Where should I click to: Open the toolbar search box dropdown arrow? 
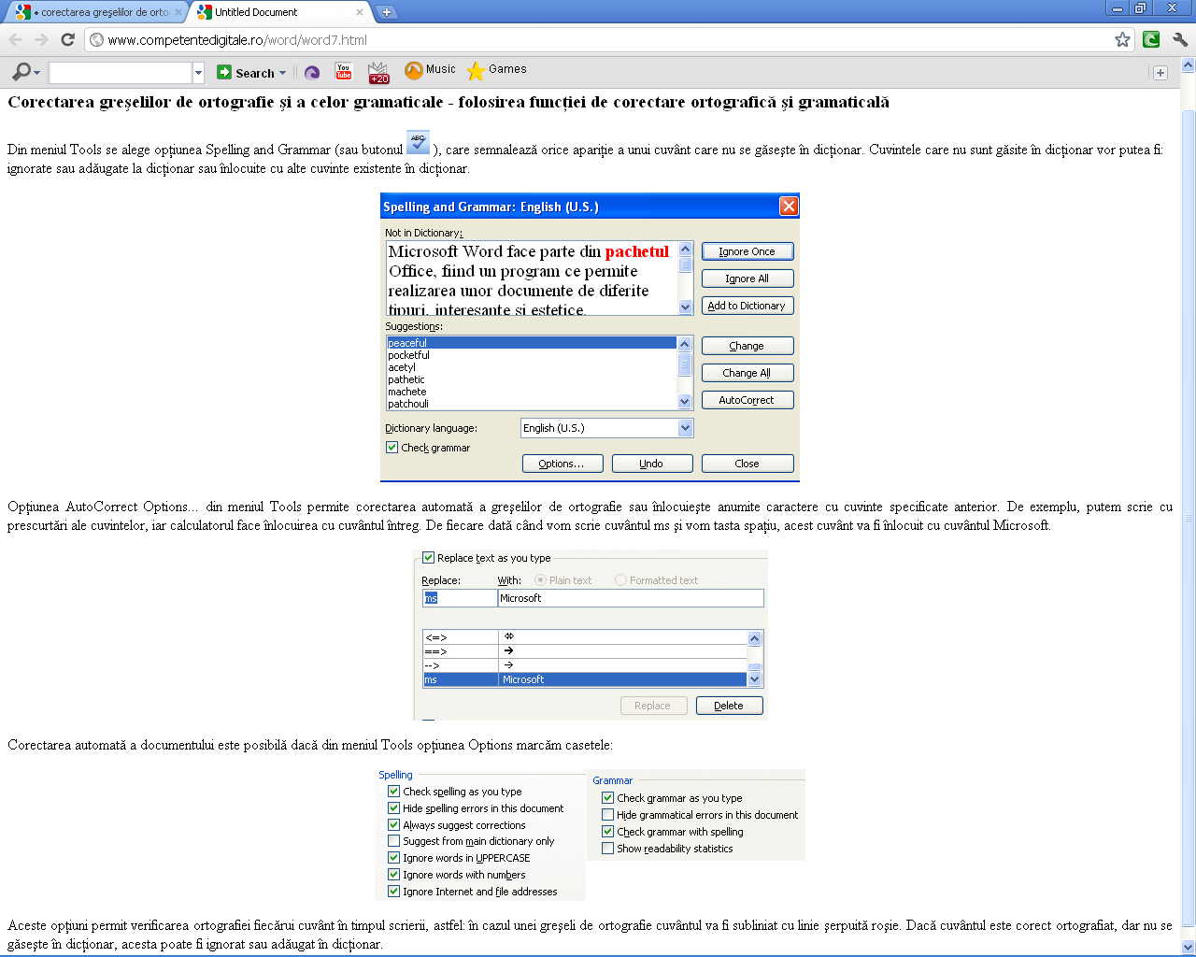(x=198, y=73)
